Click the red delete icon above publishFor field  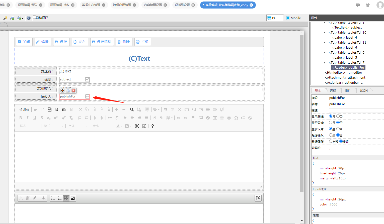73,90
